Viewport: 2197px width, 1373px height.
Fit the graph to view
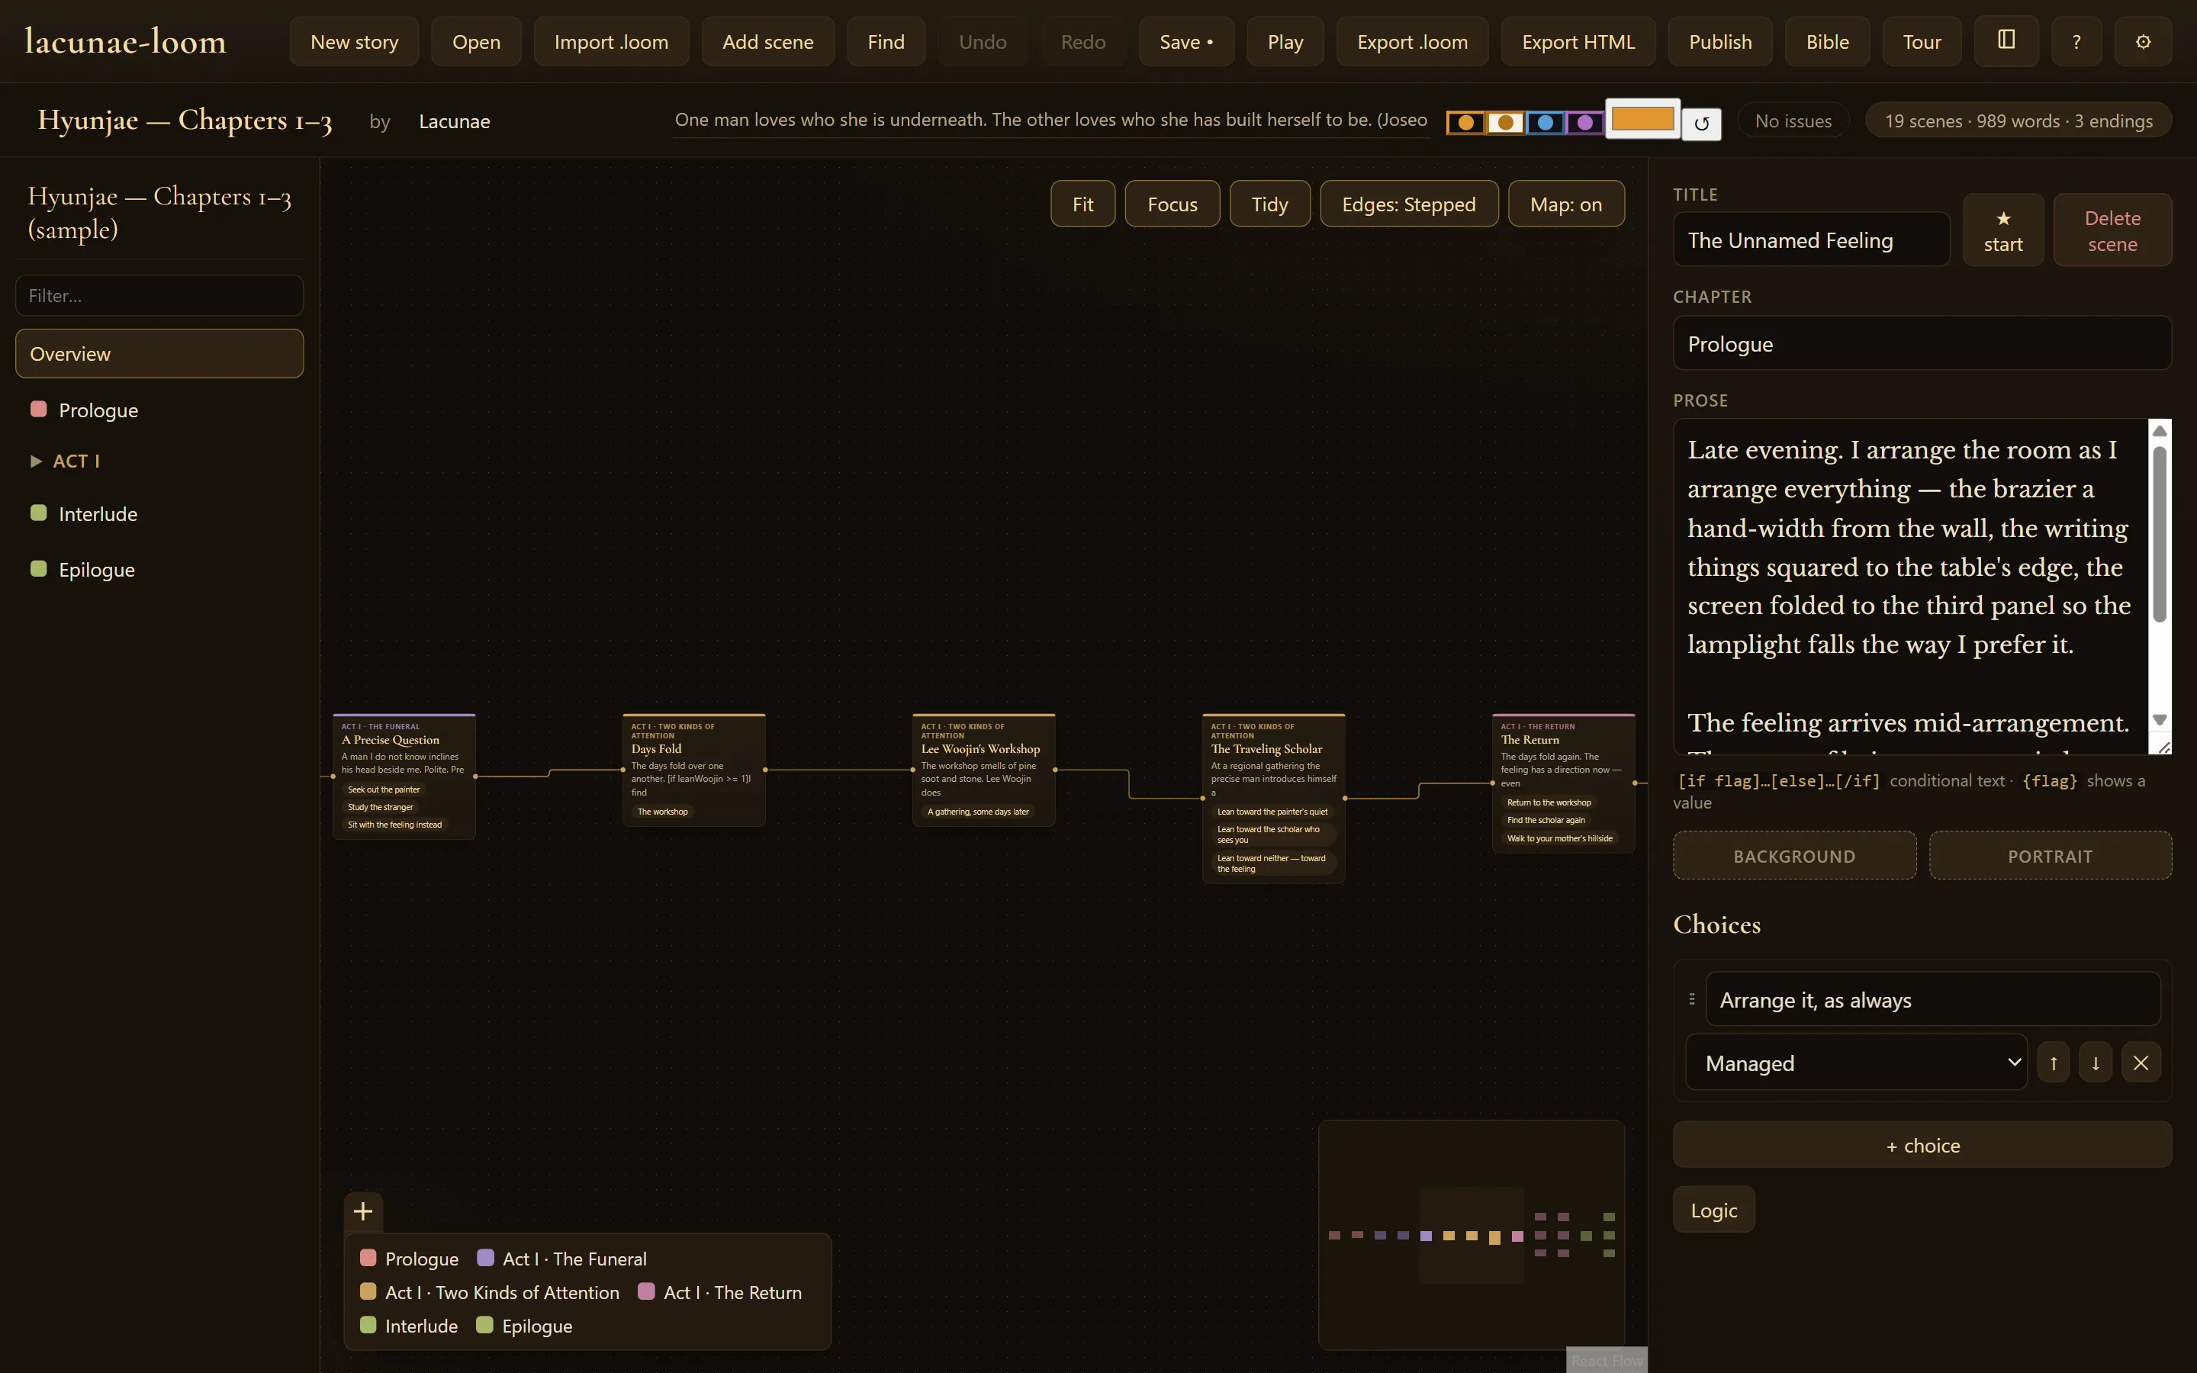(1082, 204)
